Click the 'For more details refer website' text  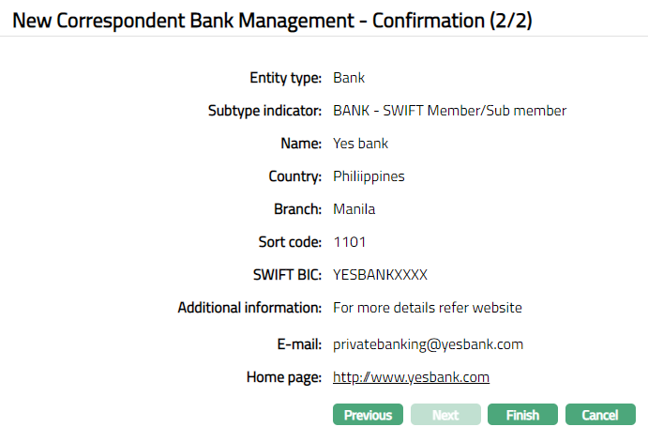(427, 308)
